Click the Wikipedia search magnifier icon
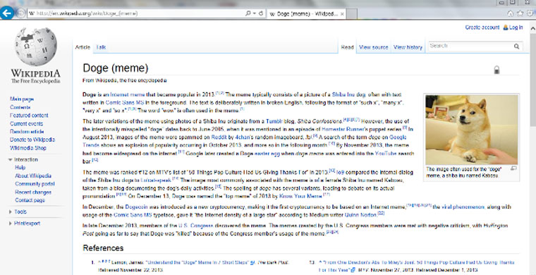This screenshot has height=275, width=536. (516, 47)
